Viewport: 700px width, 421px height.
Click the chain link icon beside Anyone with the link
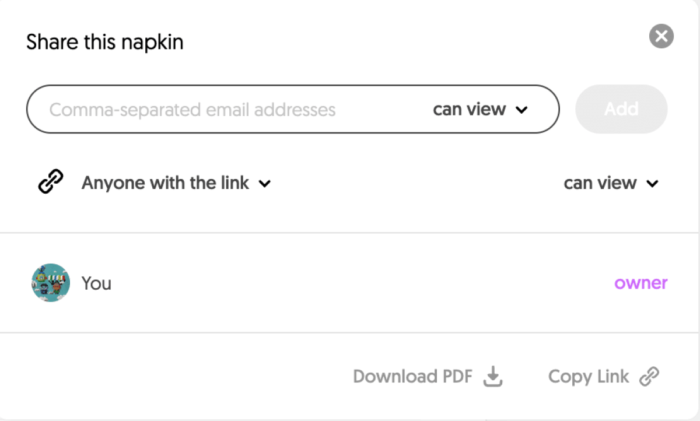point(51,183)
